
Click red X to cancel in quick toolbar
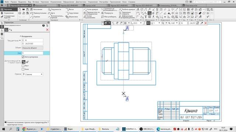pos(205,23)
